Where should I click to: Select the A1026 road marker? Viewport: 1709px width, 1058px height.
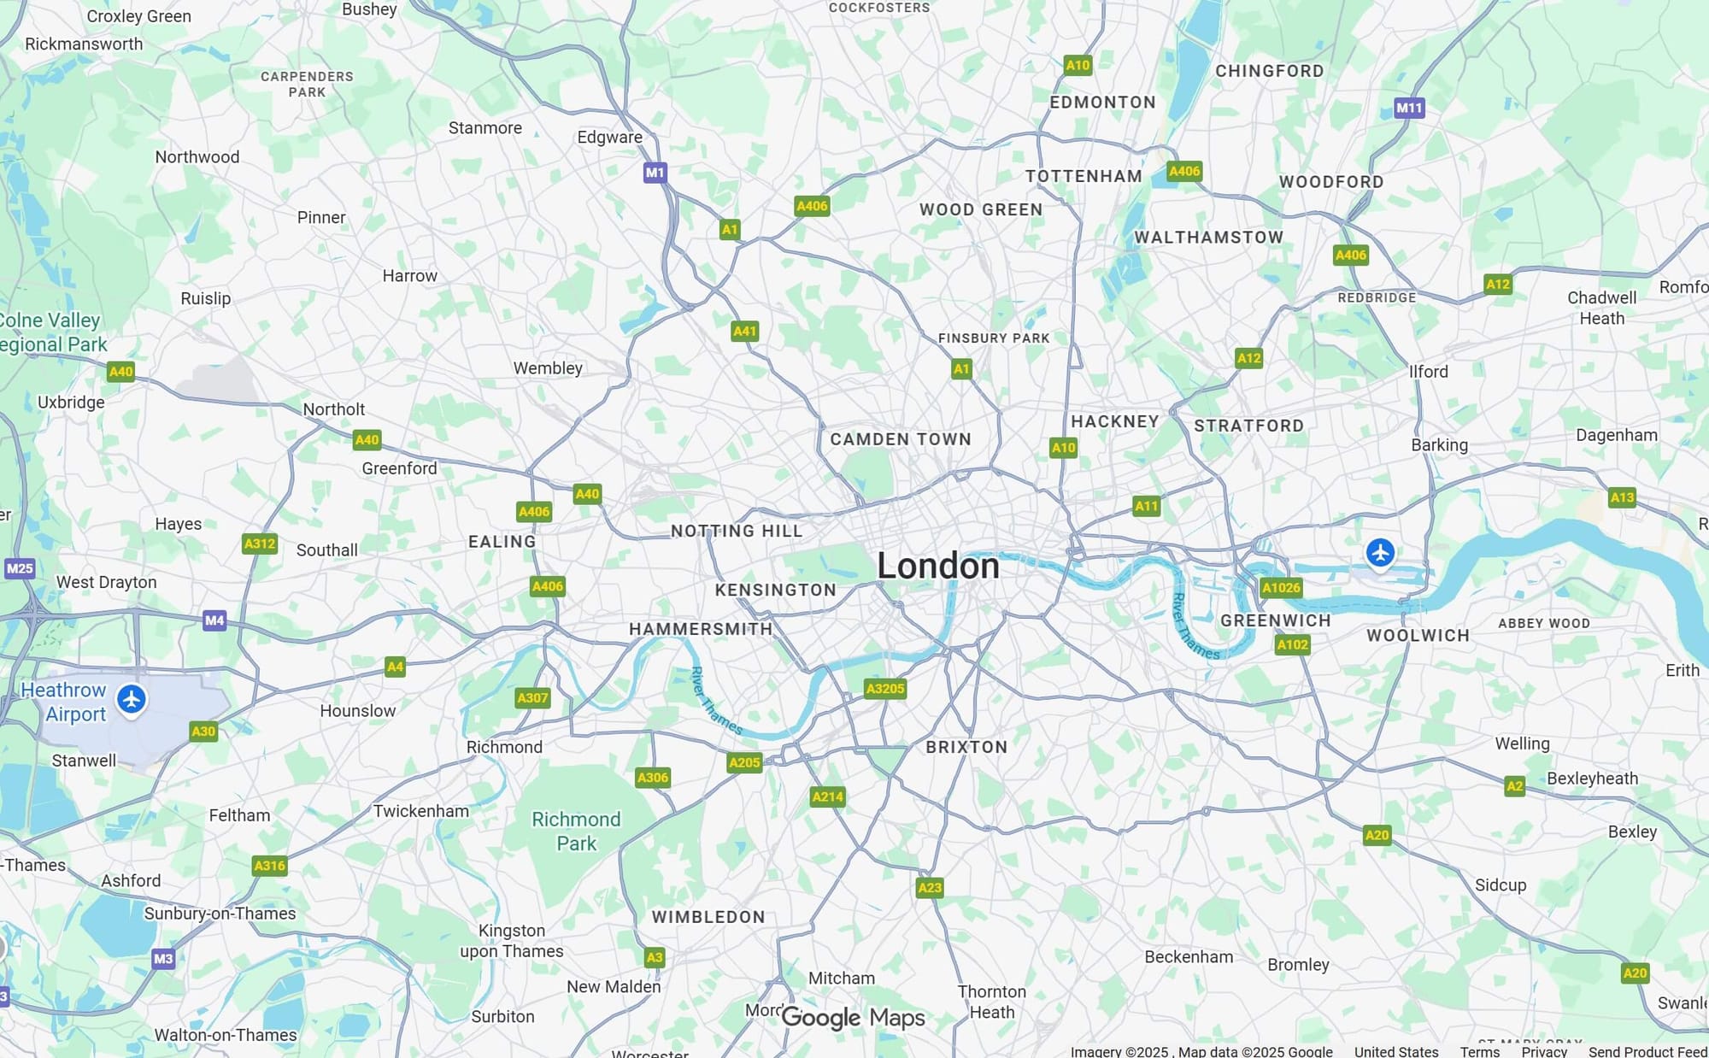[1281, 587]
